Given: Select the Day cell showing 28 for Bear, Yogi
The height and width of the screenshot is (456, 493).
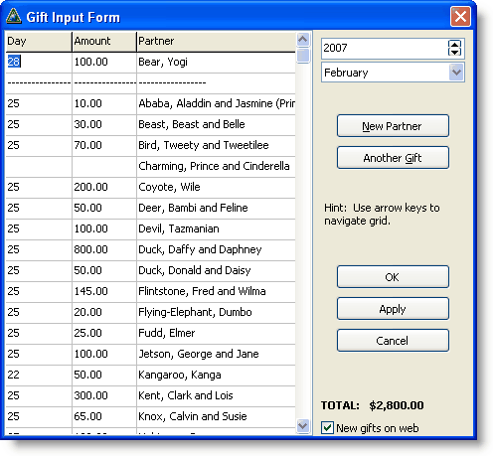Looking at the screenshot, I should [x=39, y=63].
